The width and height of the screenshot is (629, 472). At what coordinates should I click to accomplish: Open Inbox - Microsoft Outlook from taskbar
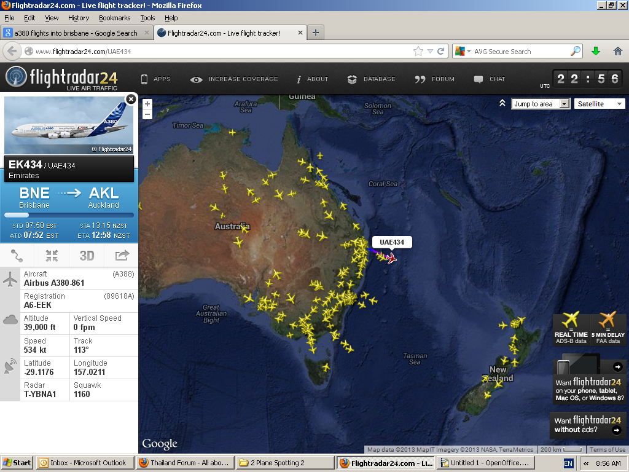click(x=82, y=463)
